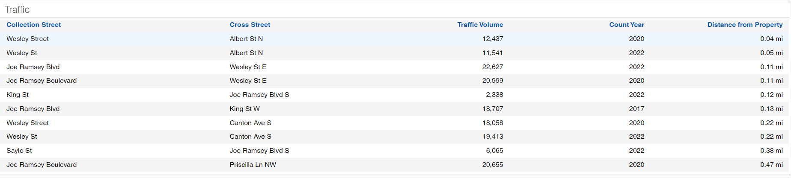791x178 pixels.
Task: Click the Traffic section title
Action: 17,9
